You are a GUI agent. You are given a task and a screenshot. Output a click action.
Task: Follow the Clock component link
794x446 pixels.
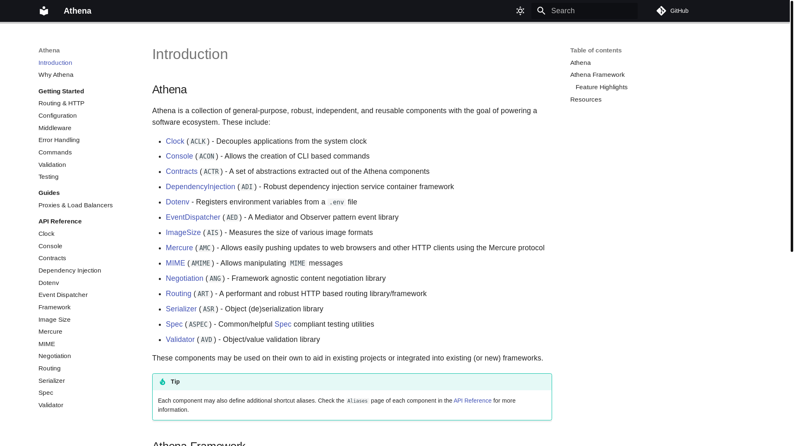175,141
